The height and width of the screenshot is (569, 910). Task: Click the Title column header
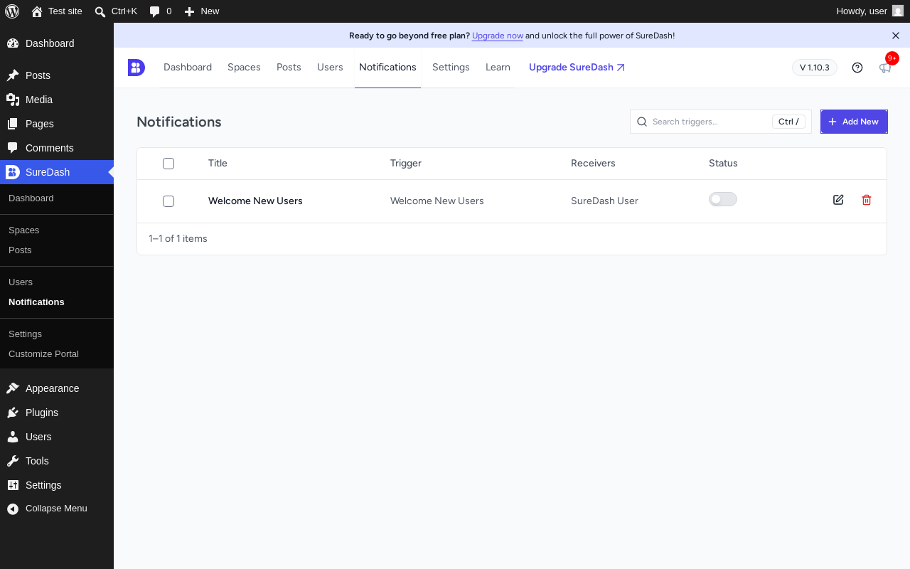218,164
